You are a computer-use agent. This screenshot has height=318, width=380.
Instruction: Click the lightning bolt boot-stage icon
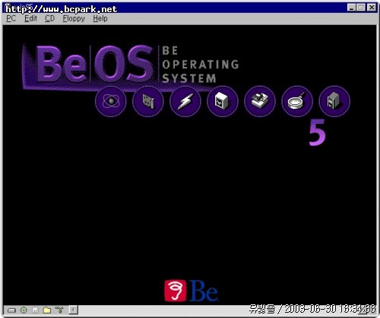(x=185, y=101)
